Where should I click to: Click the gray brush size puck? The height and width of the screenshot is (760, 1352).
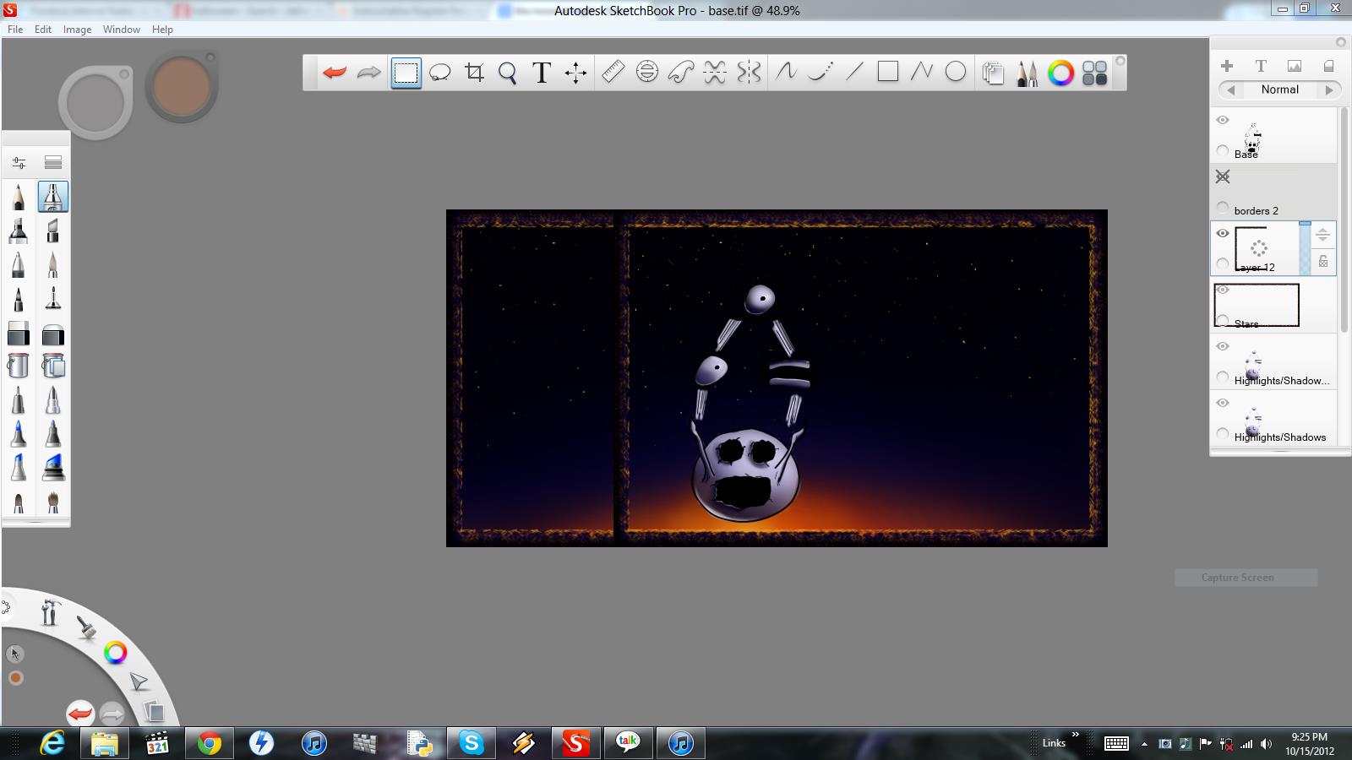95,102
